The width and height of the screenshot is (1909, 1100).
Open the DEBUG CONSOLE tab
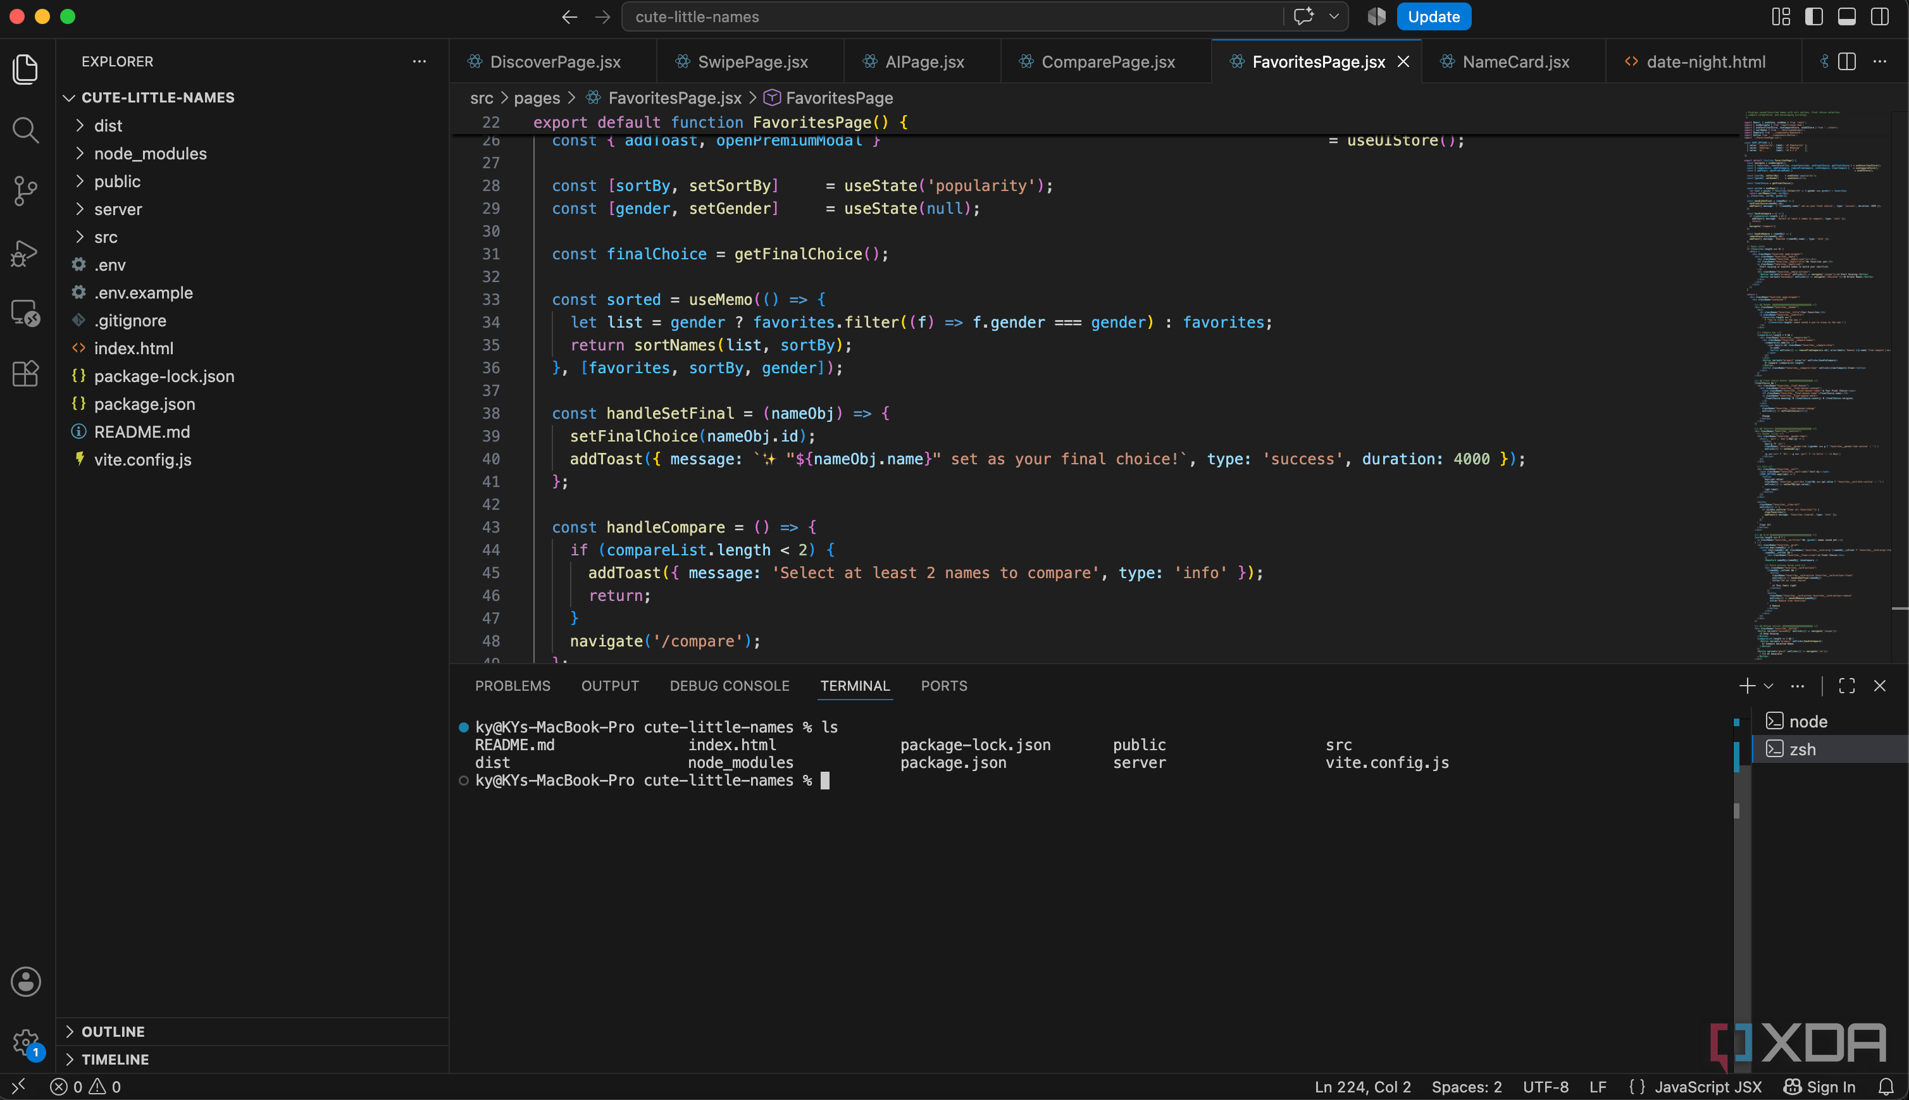(730, 685)
